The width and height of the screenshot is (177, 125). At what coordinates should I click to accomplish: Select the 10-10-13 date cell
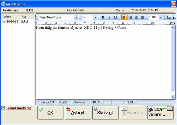12,21
